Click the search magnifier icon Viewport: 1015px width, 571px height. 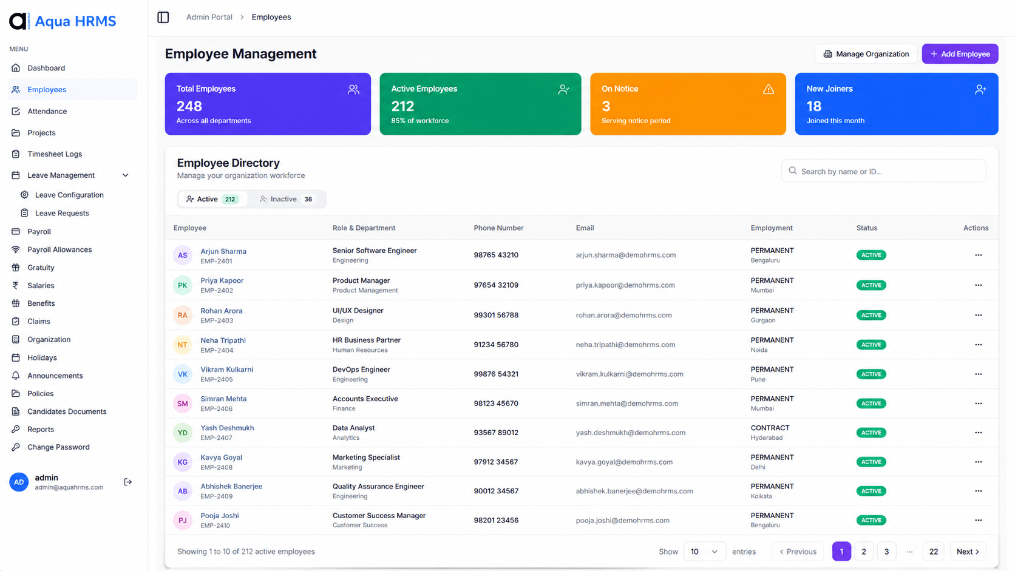tap(792, 171)
